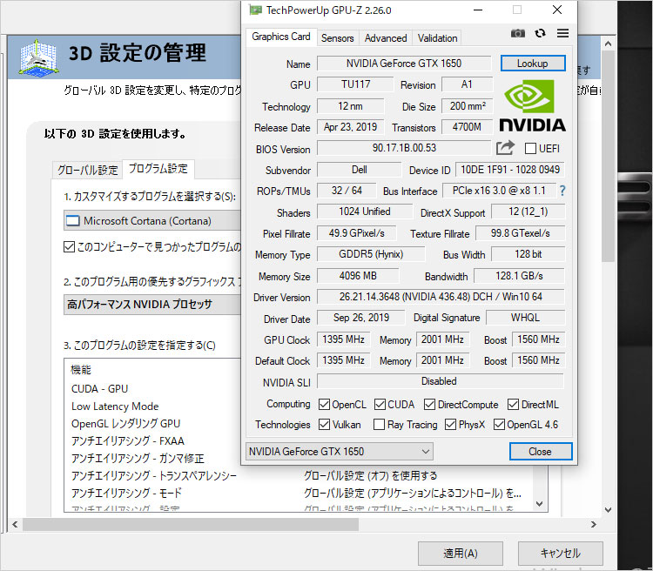
Task: Open the GPU-Z hamburger menu
Action: [x=562, y=33]
